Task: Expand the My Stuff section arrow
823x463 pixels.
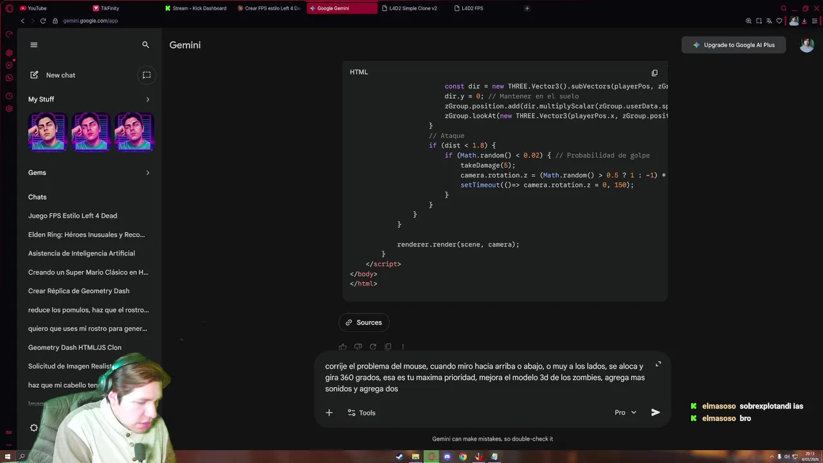Action: (147, 100)
